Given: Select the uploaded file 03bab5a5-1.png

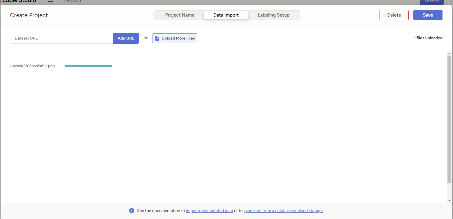Looking at the screenshot, I should point(33,66).
